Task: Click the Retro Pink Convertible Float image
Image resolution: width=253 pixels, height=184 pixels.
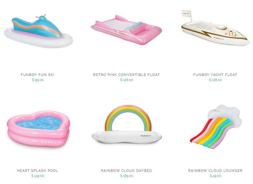Action: 126,30
